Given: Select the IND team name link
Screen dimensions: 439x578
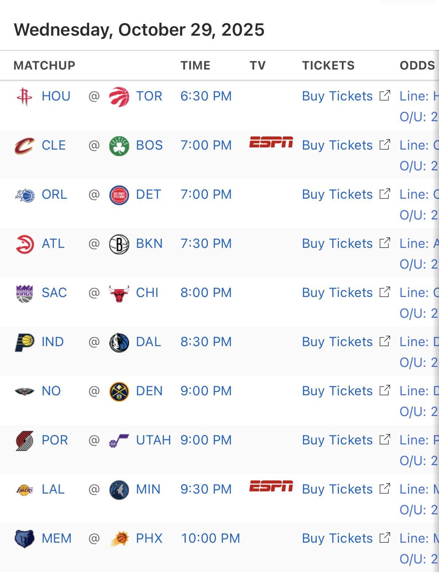Looking at the screenshot, I should point(53,342).
